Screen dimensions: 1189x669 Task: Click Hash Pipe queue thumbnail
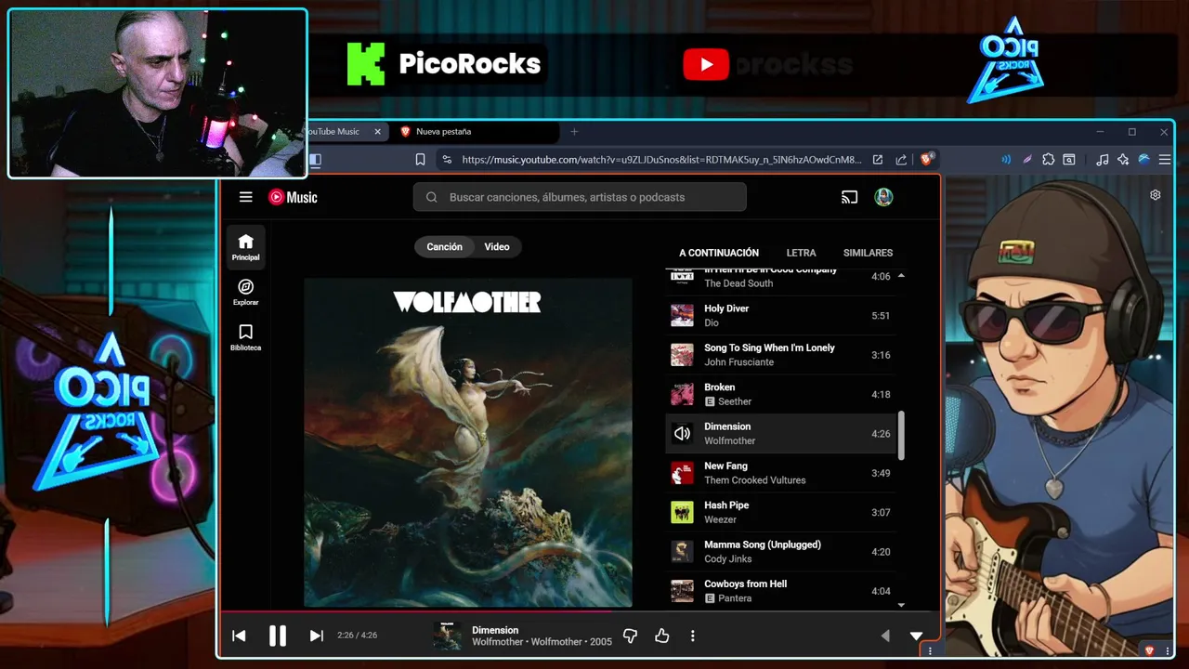(682, 512)
